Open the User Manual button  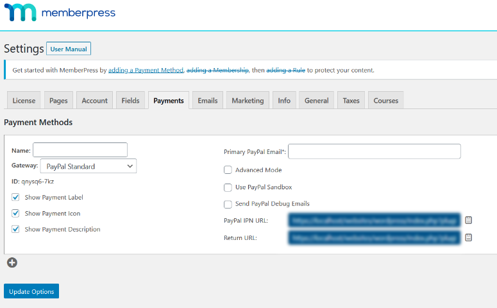pyautogui.click(x=69, y=49)
